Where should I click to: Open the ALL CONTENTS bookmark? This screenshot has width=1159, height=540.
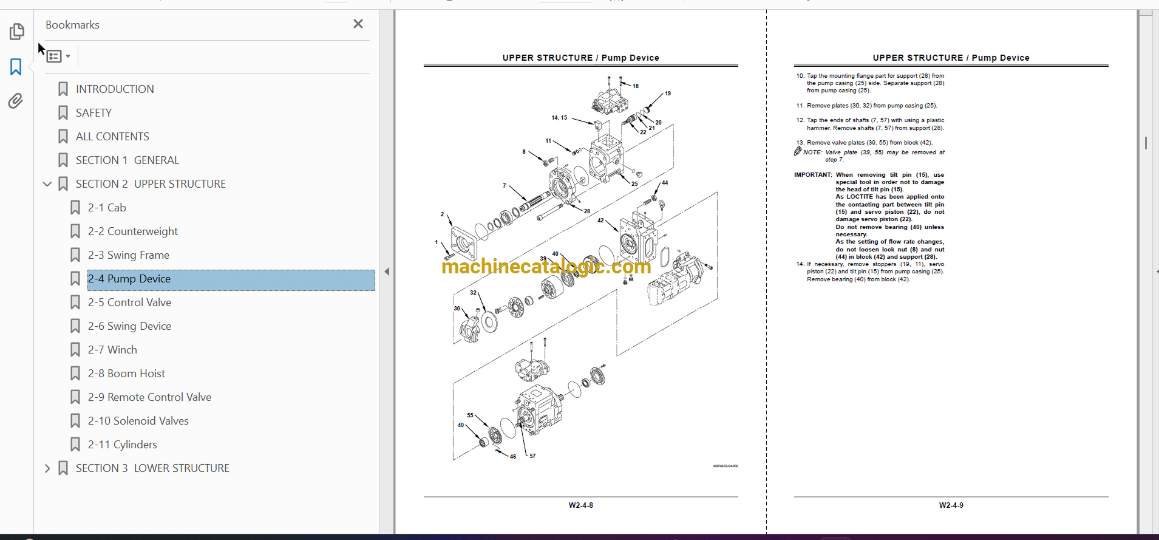point(112,137)
